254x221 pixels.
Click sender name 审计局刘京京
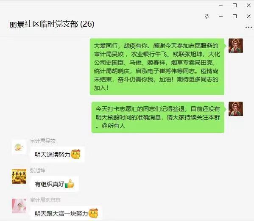tap(45, 200)
